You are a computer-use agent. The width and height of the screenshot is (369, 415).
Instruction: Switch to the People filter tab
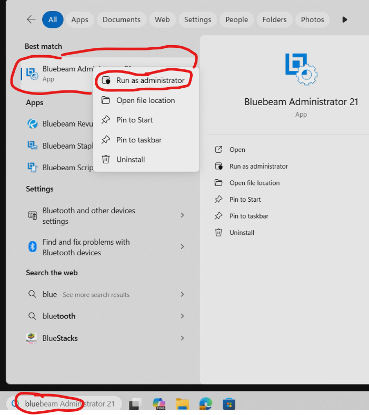tap(237, 19)
